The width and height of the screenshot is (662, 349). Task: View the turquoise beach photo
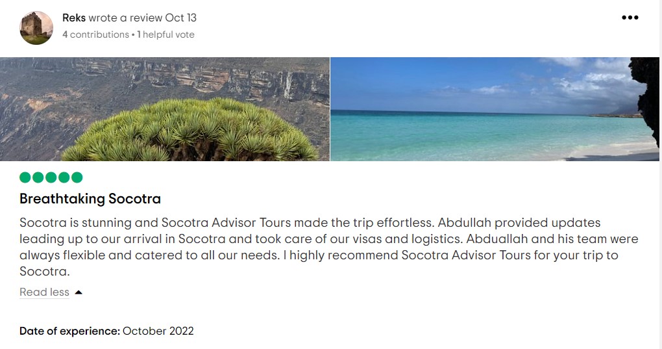pos(495,109)
